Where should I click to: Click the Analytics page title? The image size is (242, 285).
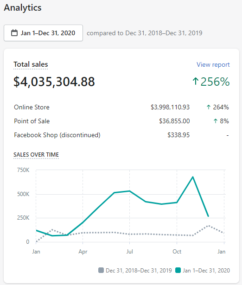pos(23,7)
